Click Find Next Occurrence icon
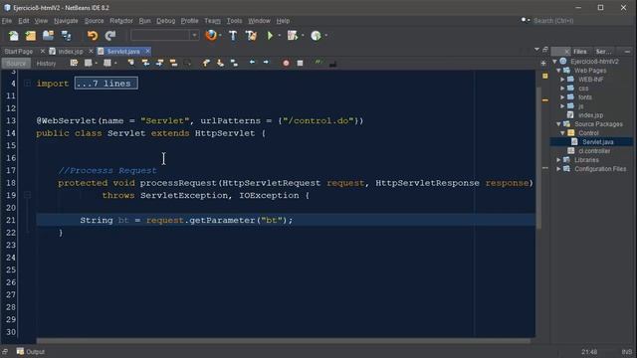637x358 pixels. (159, 63)
